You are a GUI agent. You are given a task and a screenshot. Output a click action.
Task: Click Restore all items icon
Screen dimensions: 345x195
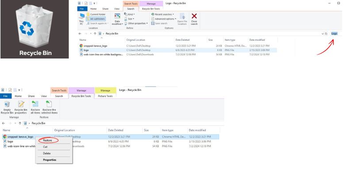[x=35, y=104]
